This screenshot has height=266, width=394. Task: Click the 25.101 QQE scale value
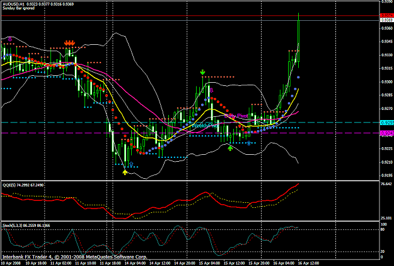[386, 218]
